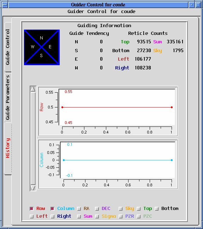Screen dimensions: 203x229
Task: Uncheck the Column plot checkbox
Action: click(52, 209)
